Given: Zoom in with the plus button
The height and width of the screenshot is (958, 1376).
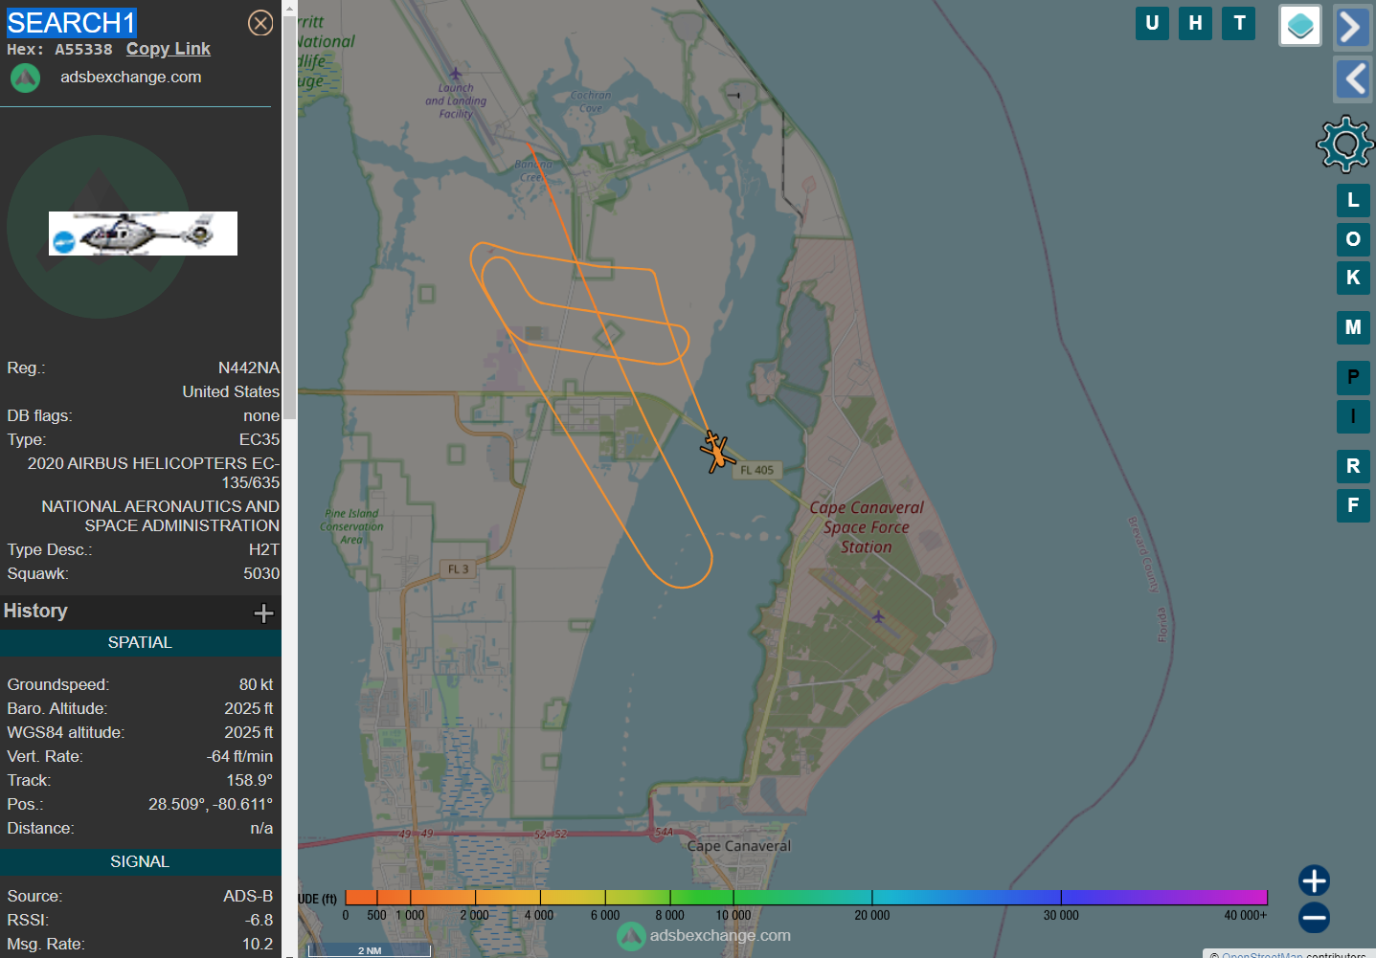Looking at the screenshot, I should [1314, 880].
